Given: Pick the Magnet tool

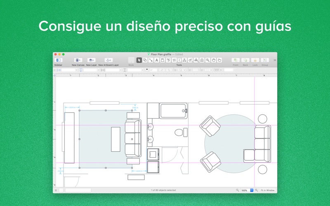Looking at the screenshot, I should point(202,60).
